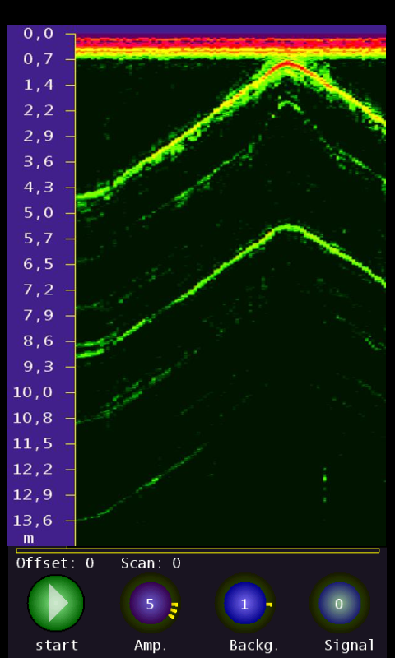
Task: Click the yellow tick beside Backg. knob
Action: coord(269,605)
